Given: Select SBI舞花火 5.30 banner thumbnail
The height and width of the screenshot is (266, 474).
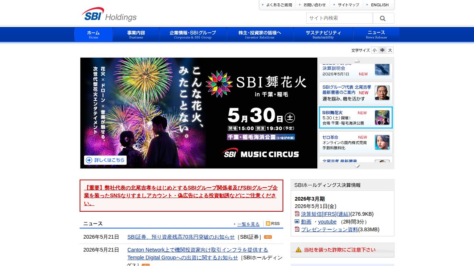Looking at the screenshot, I should tap(356, 117).
